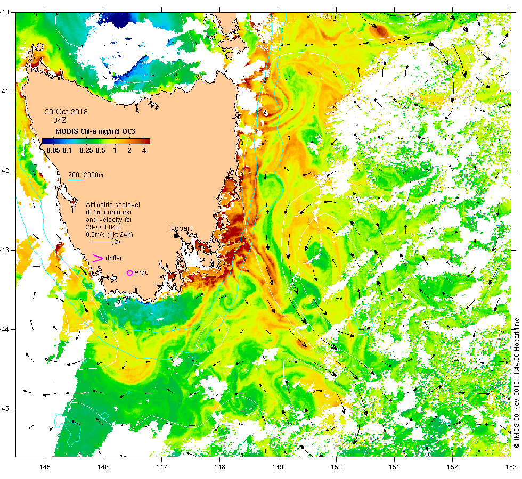522x479 pixels.
Task: Click the Argo legend label
Action: [142, 272]
